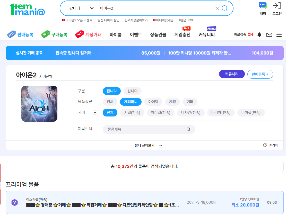Image resolution: width=286 pixels, height=216 pixels.
Task: Select 팝니다 under 구분
Action: 112,91
